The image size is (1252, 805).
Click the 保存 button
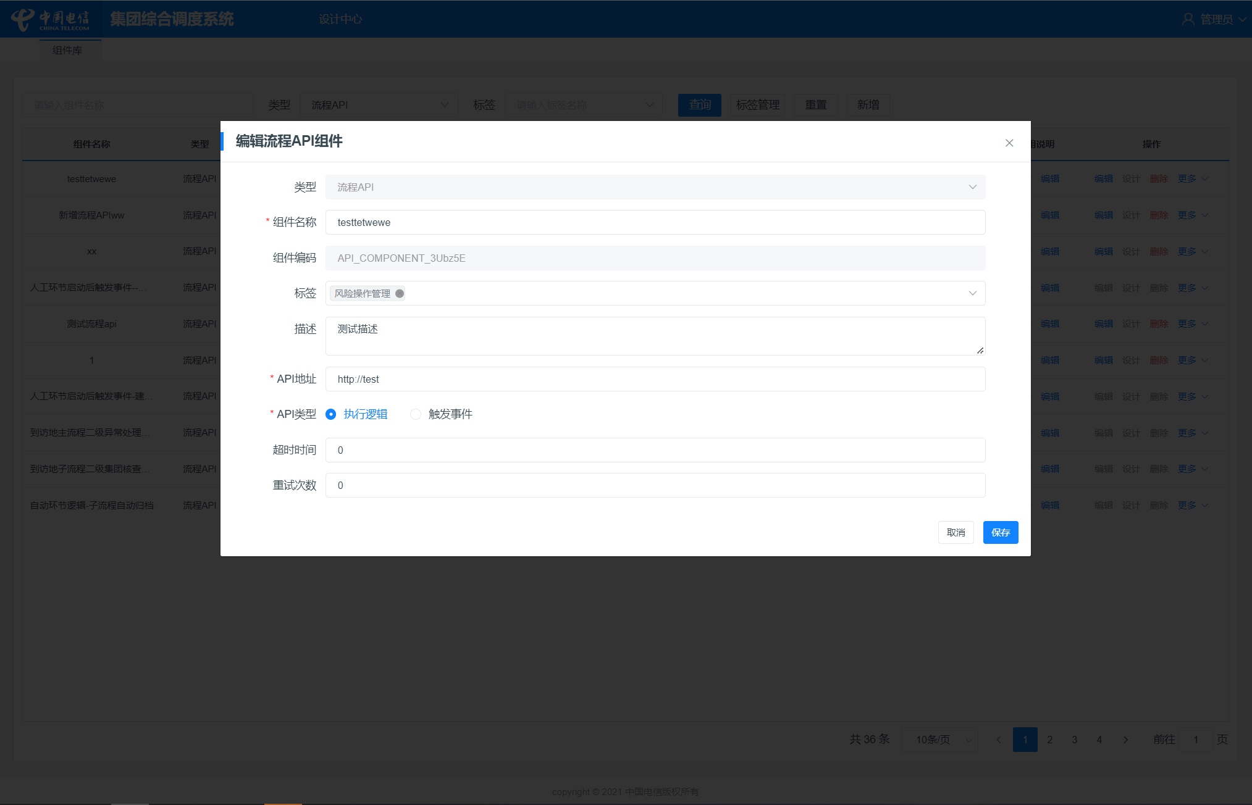pos(1000,533)
